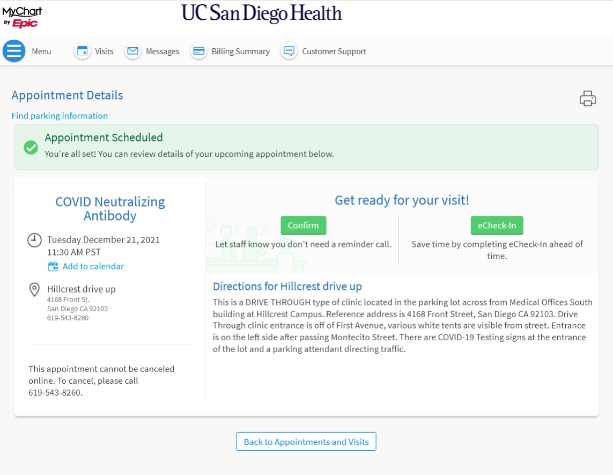Open Customer Support from navigation bar
The image size is (613, 475).
(x=334, y=51)
